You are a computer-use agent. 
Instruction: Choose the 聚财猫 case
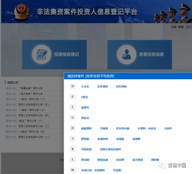[x=85, y=139]
